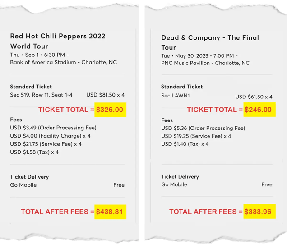This screenshot has height=244, width=287.
Task: Click the USD $81.50 x 4 price
Action: pyautogui.click(x=106, y=95)
